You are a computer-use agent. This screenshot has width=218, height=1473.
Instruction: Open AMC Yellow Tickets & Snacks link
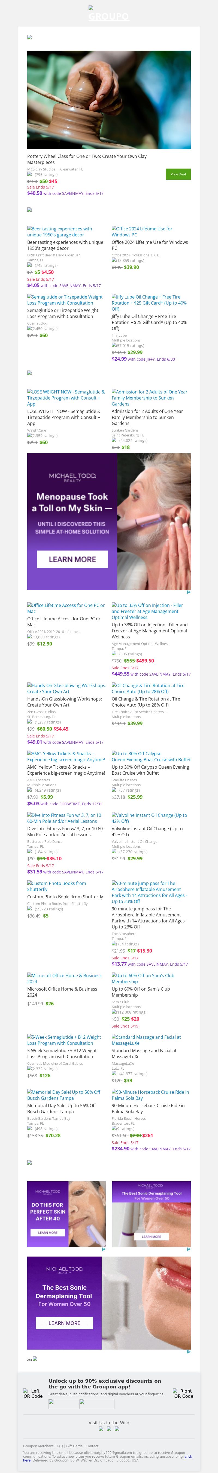(66, 757)
